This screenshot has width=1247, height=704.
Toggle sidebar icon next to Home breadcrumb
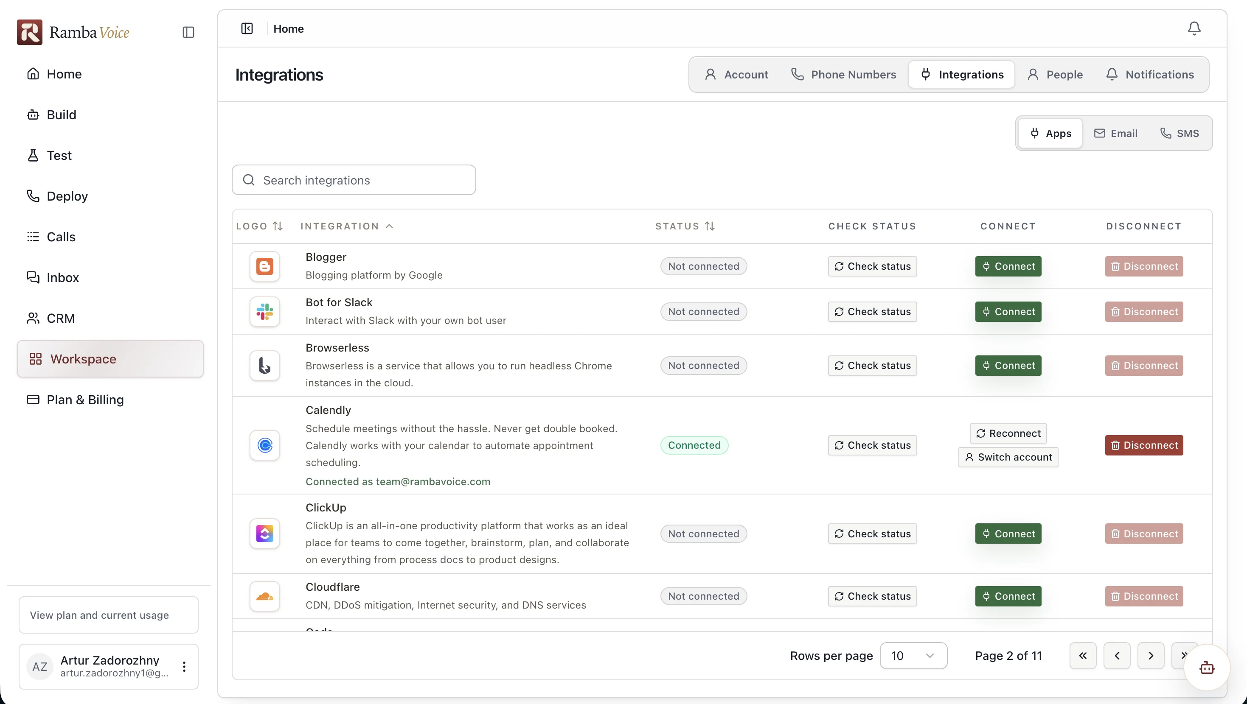(247, 28)
